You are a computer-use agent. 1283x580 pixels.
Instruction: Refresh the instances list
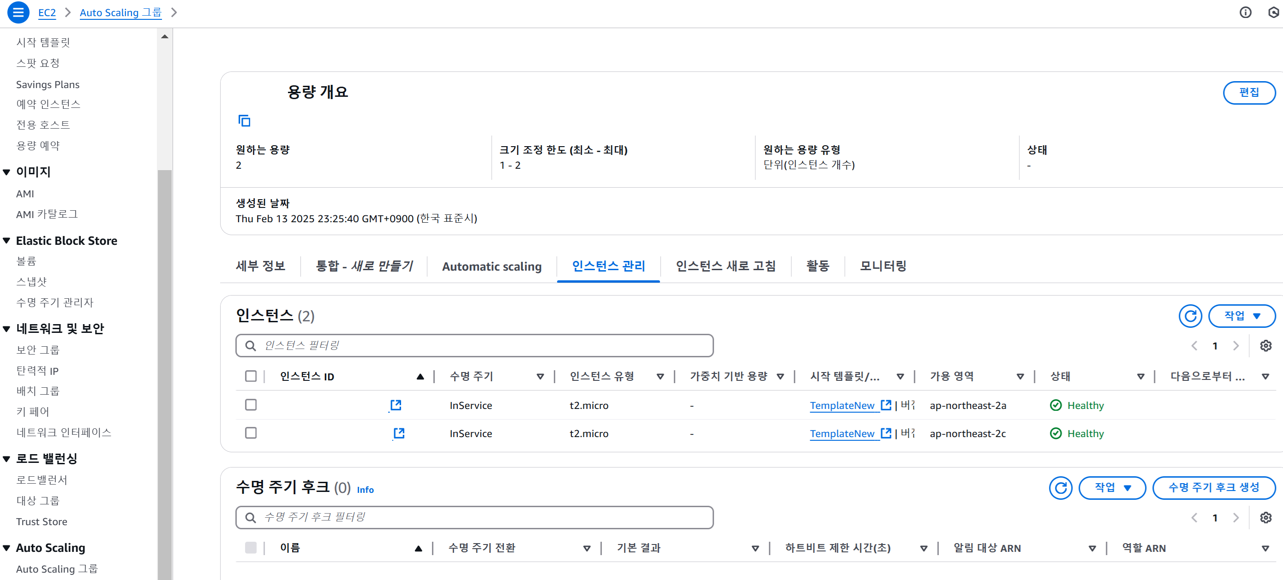click(1190, 316)
